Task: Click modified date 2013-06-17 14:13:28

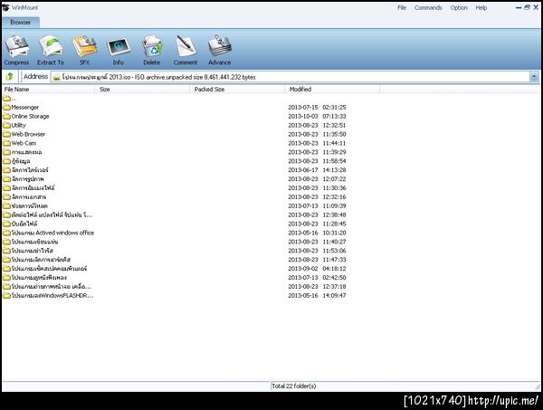Action: point(318,170)
